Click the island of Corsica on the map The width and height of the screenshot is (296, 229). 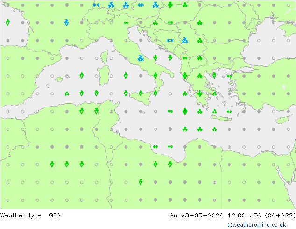pyautogui.click(x=105, y=57)
